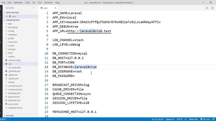Click the .gitattributes file icon
The width and height of the screenshot is (216, 121).
click(6, 71)
